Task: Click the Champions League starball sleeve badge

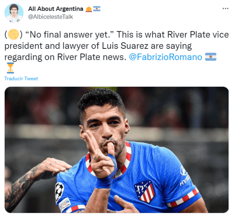Action: [59, 191]
